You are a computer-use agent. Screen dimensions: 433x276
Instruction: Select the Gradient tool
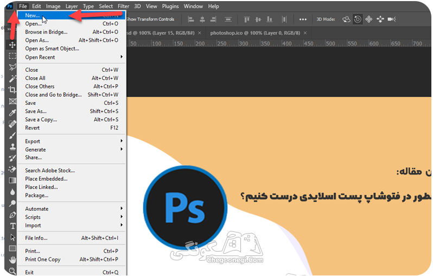[12, 180]
